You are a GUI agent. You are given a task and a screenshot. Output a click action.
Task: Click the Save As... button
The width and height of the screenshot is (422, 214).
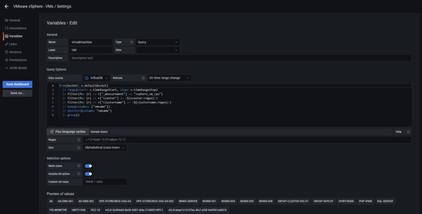point(17,93)
